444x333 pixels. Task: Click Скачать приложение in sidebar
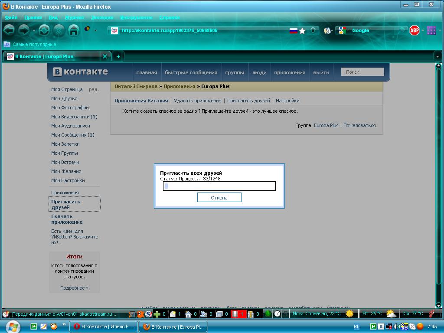point(67,219)
